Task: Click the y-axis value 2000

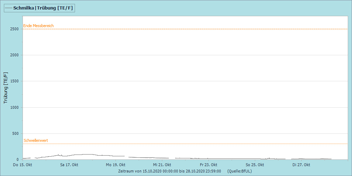Action: tap(14, 55)
